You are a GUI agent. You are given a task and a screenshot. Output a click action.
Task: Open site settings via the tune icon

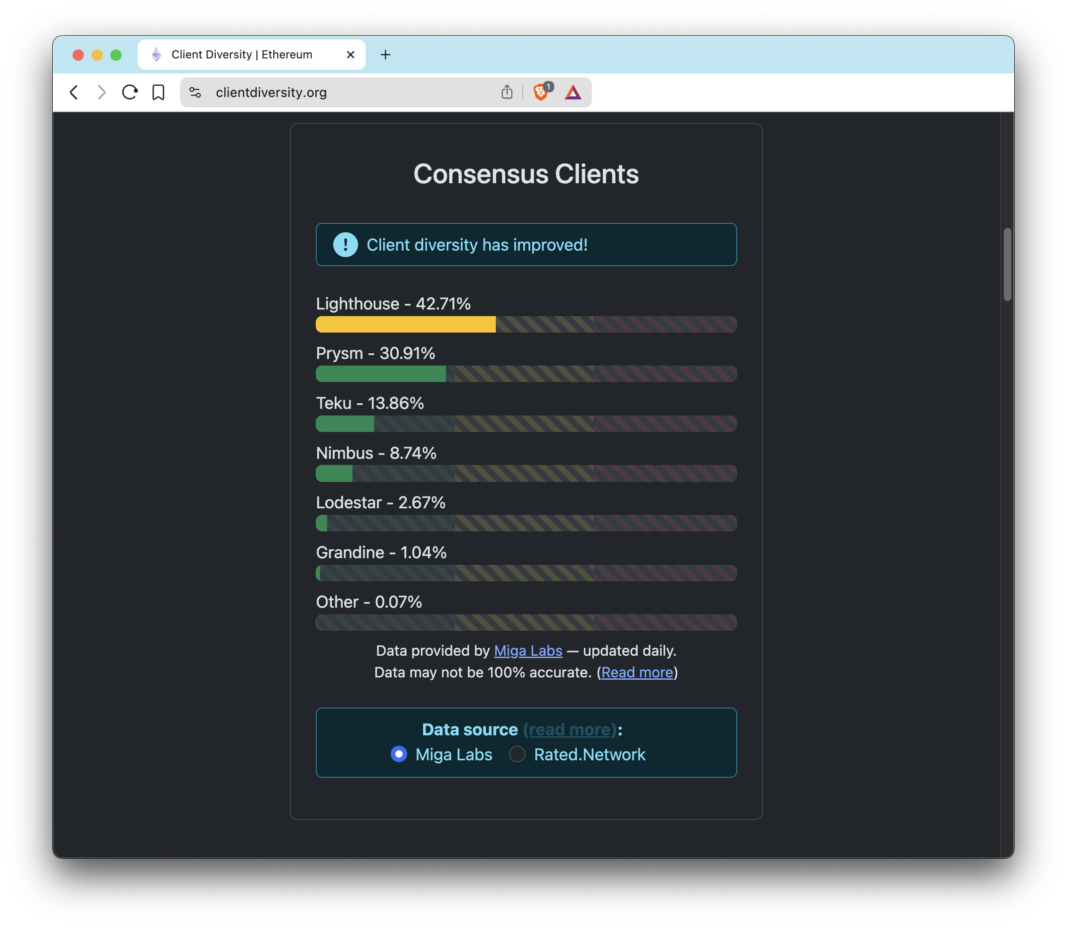[195, 92]
